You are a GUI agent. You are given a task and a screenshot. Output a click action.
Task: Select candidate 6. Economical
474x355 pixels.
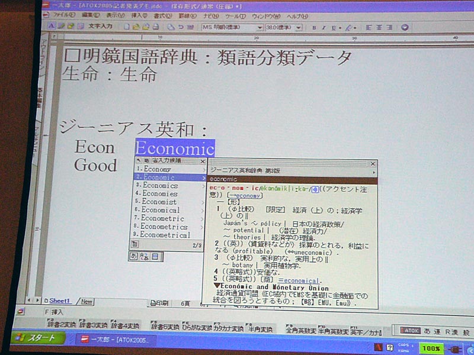(x=168, y=210)
